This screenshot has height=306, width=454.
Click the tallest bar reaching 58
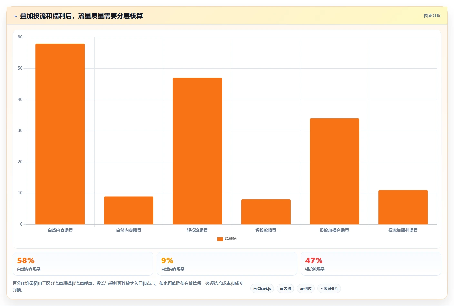(x=60, y=134)
